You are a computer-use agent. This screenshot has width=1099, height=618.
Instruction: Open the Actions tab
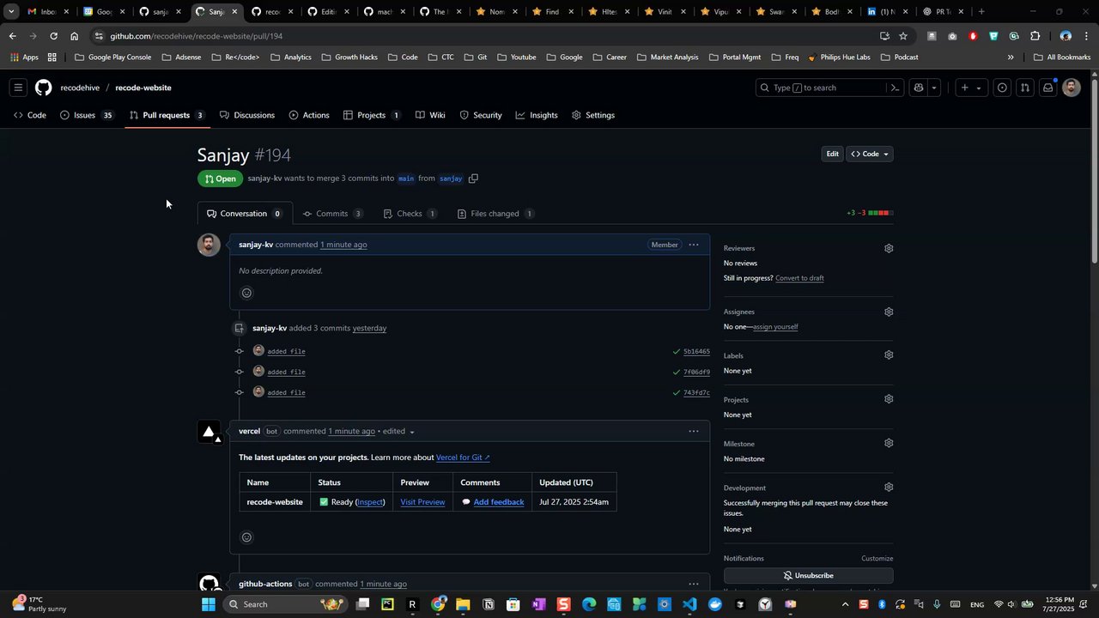[309, 115]
